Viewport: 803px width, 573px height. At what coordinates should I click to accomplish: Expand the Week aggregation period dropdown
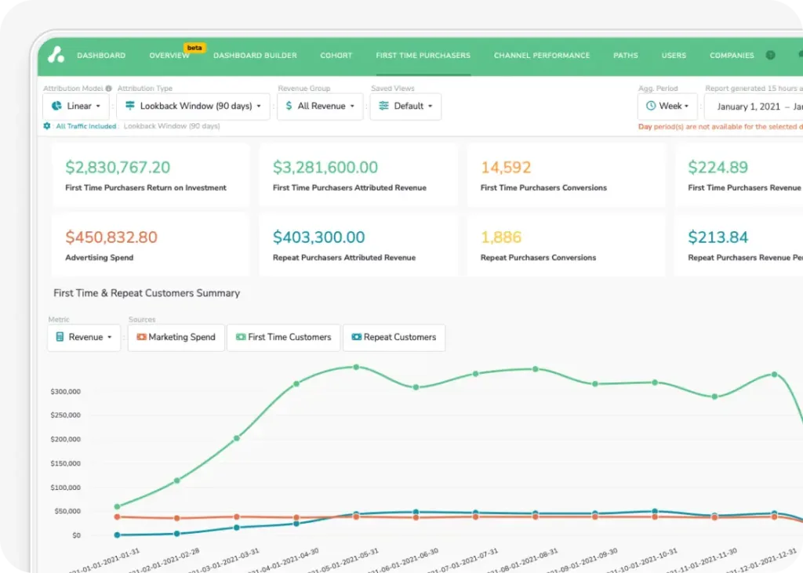(x=667, y=106)
